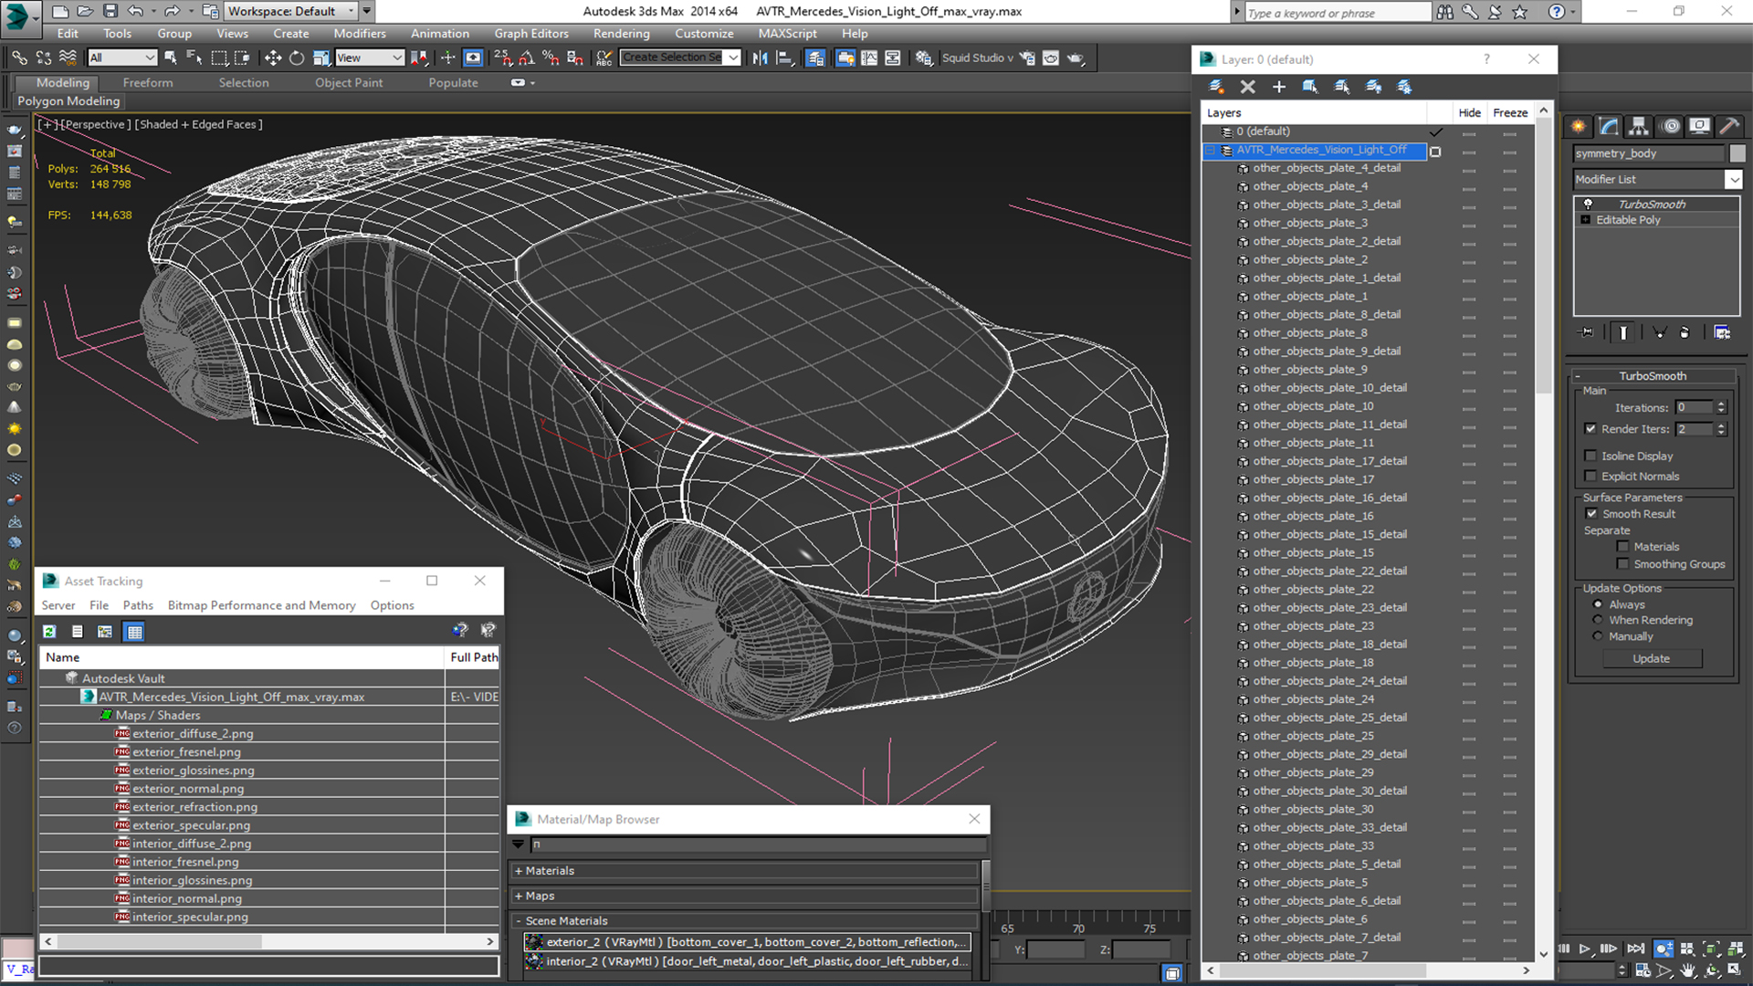Uncheck the Smooth Result checkbox
This screenshot has height=986, width=1753.
tap(1590, 514)
